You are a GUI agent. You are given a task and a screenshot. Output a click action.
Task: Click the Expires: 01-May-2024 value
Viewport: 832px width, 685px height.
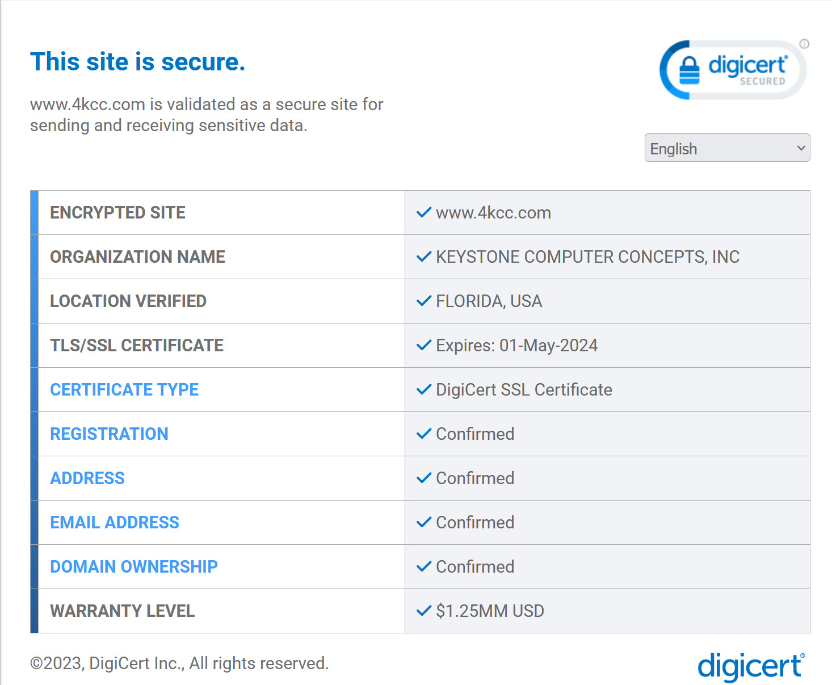coord(516,346)
